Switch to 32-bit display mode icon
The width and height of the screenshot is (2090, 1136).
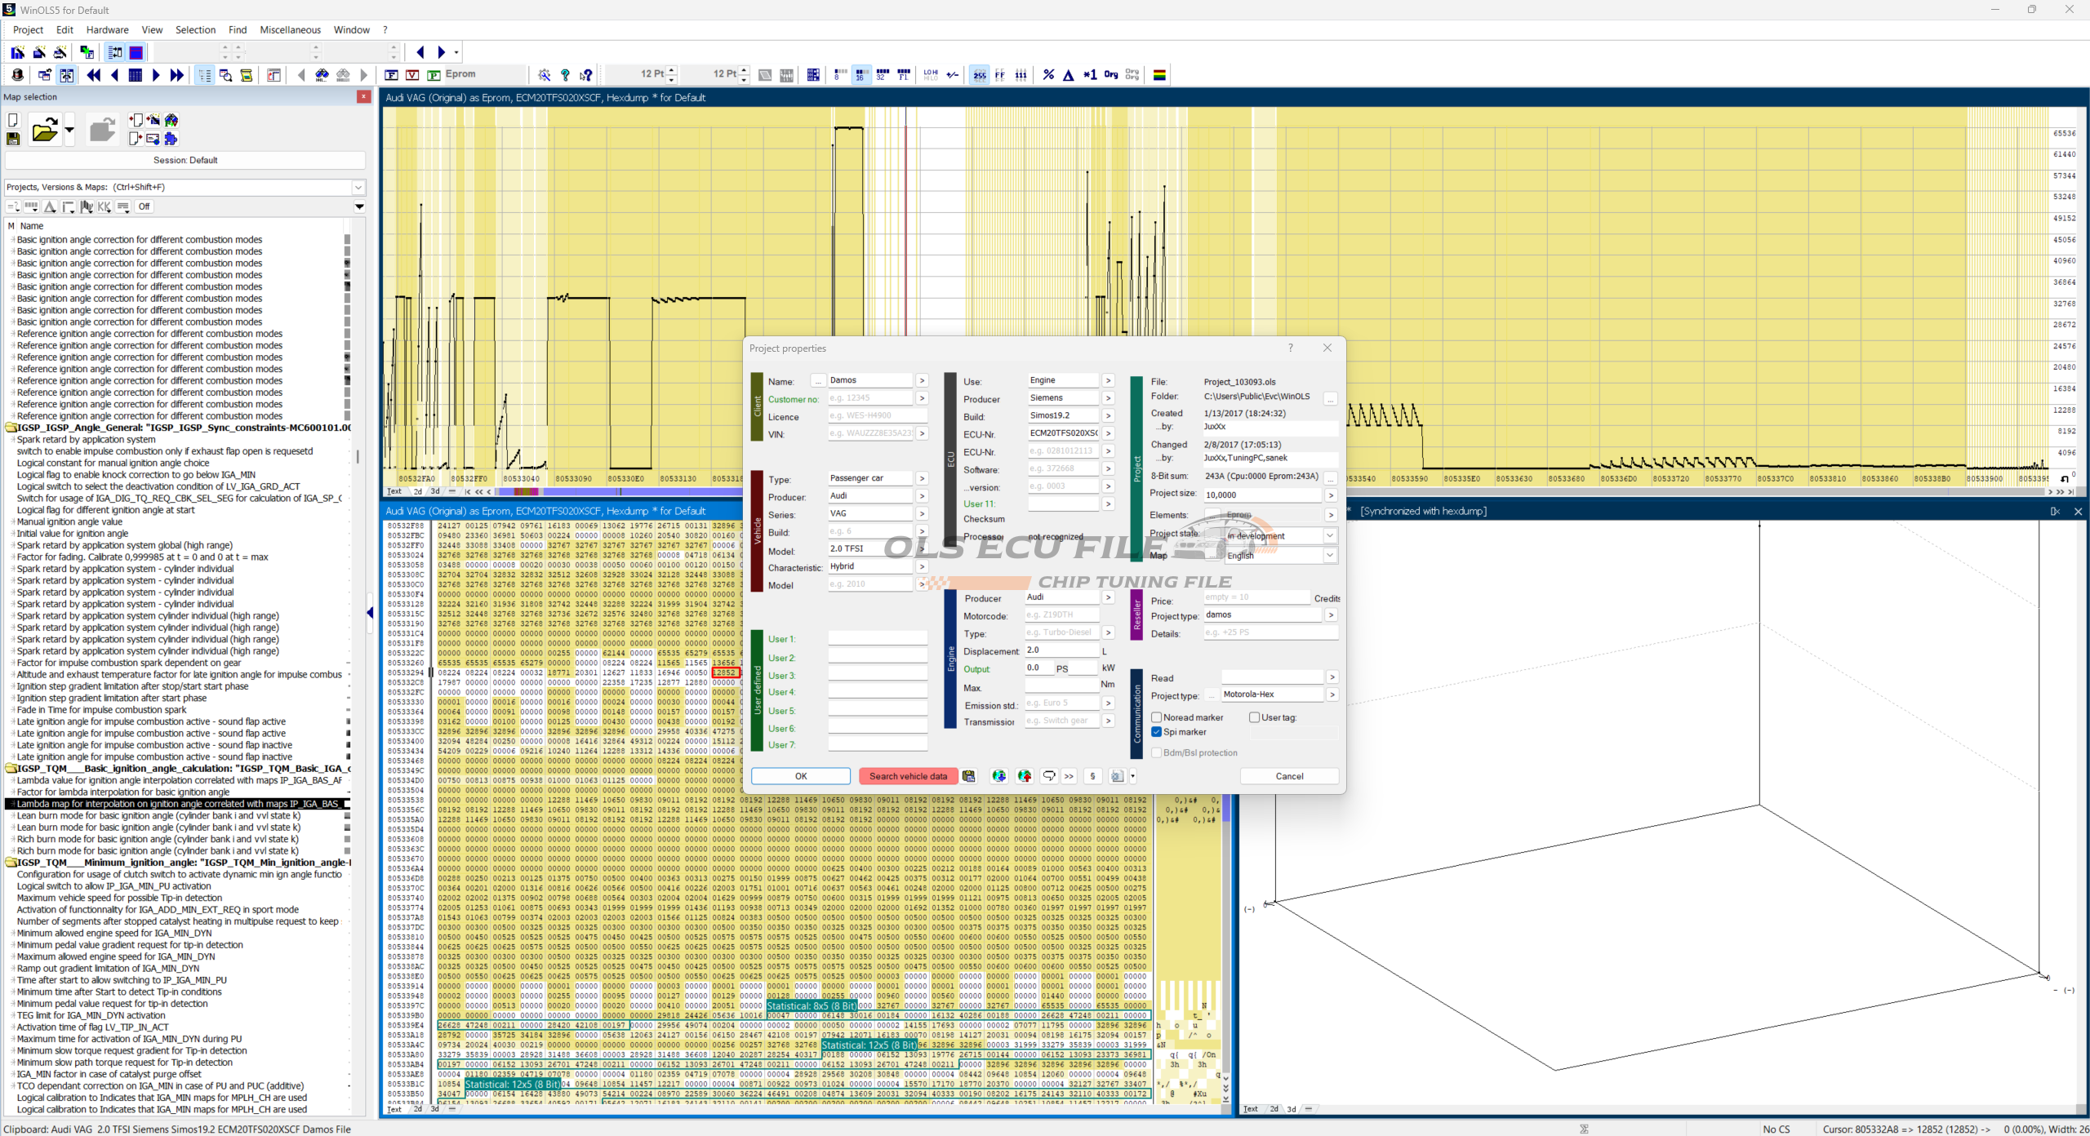pyautogui.click(x=882, y=75)
